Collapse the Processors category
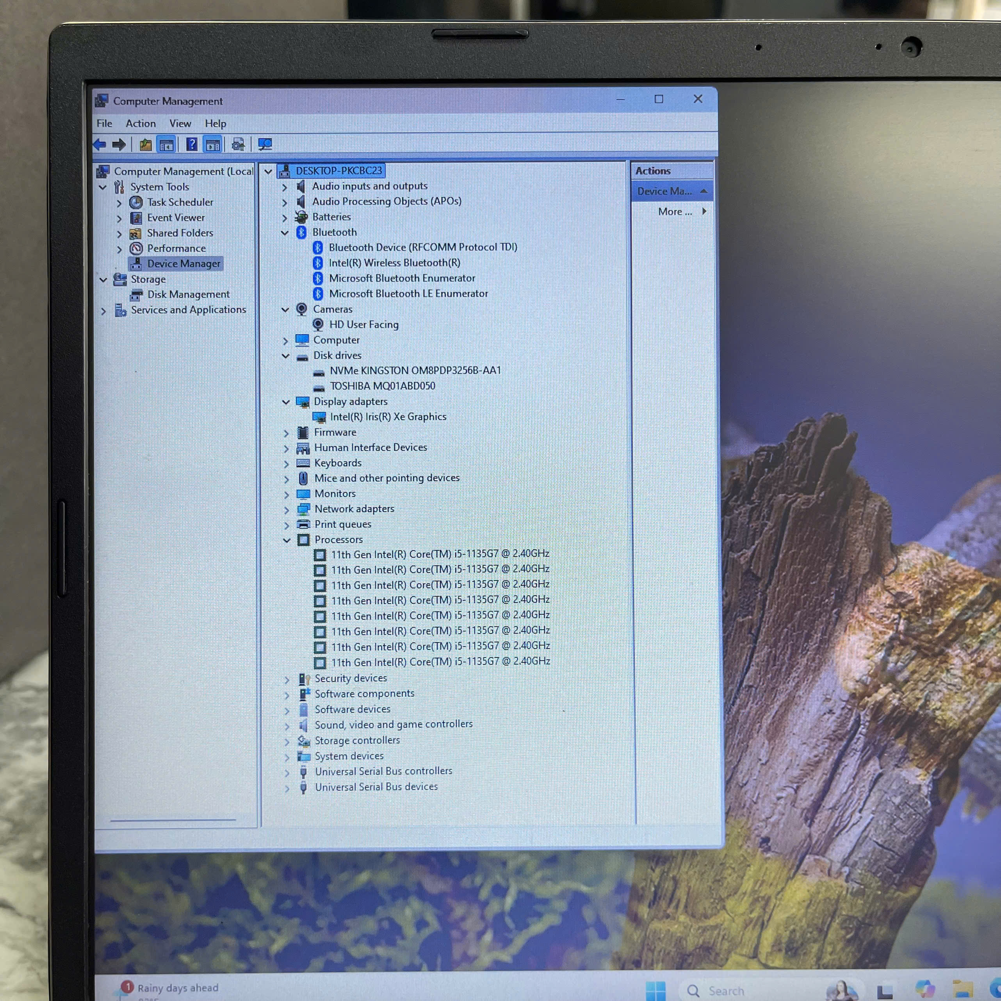Screen dimensions: 1001x1001 coord(287,540)
